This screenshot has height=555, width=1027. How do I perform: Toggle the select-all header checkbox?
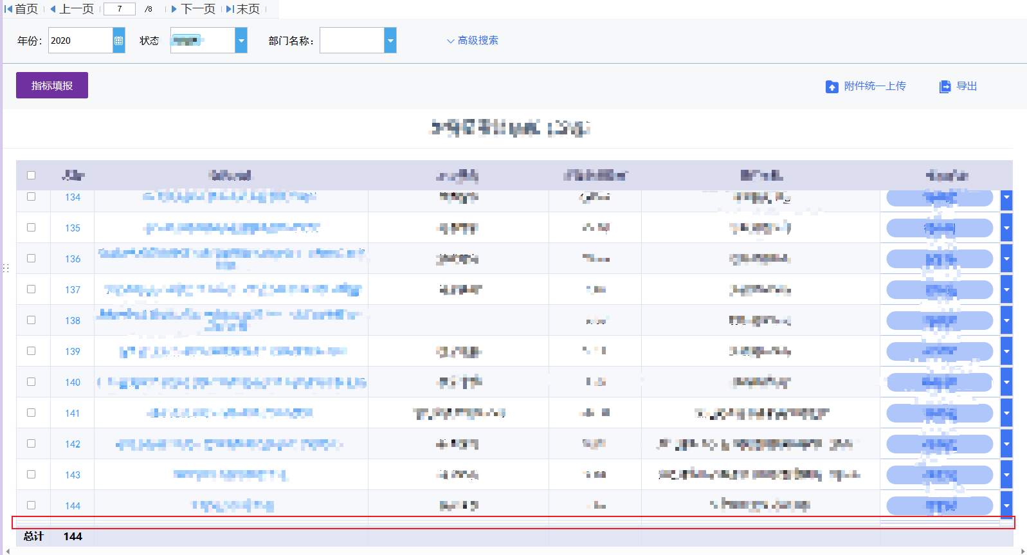click(x=31, y=176)
